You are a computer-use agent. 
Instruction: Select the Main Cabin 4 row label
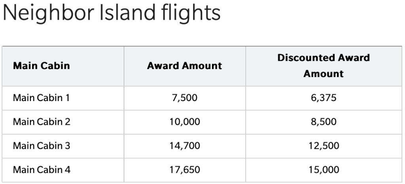point(42,170)
